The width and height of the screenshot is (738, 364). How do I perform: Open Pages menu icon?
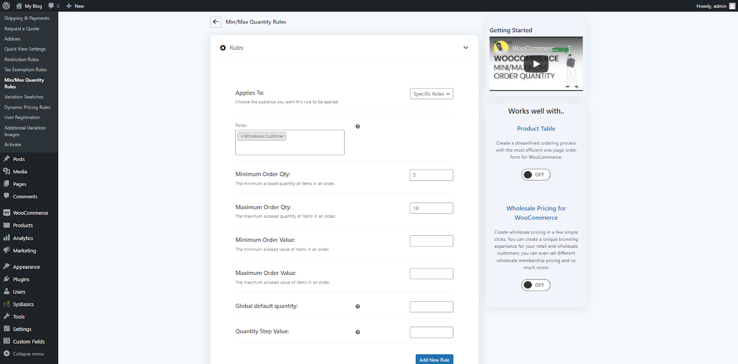6,184
